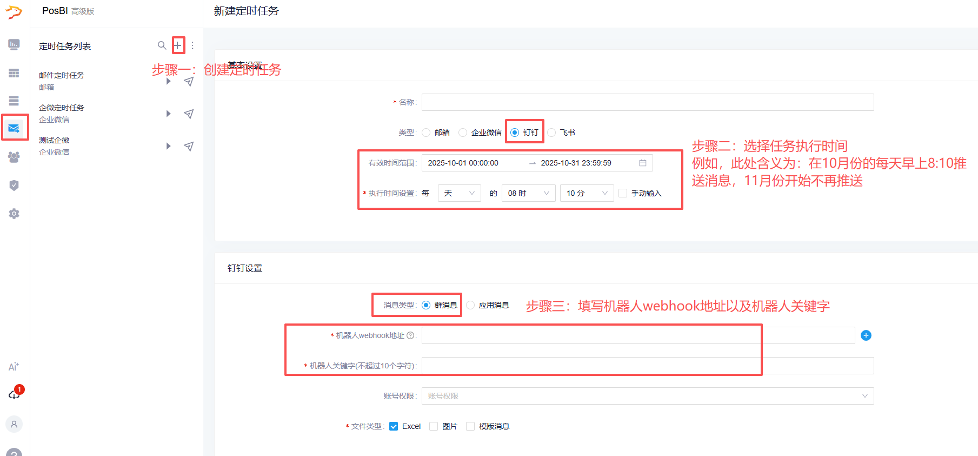Open the settings gear in sidebar
Screen dimensions: 978x456
(14, 214)
